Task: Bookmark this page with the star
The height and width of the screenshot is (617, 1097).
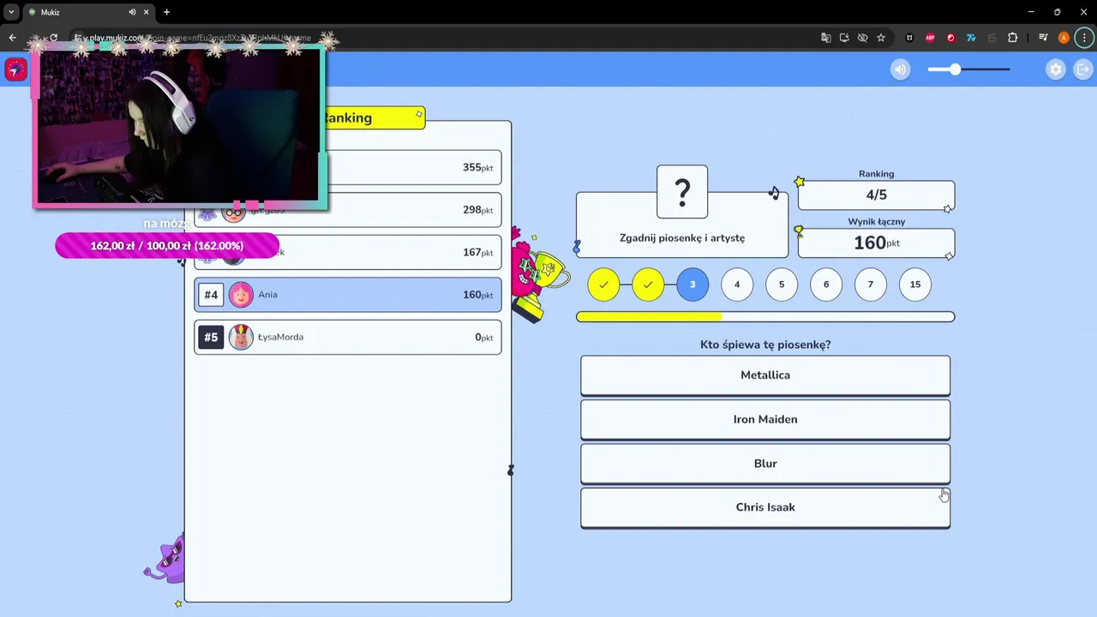Action: pos(881,38)
